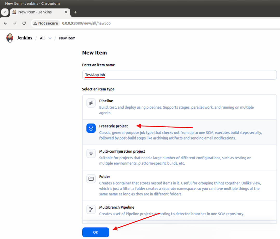Expand the All view breadcrumb chevron
Screen dimensions: 280x239
click(50, 38)
